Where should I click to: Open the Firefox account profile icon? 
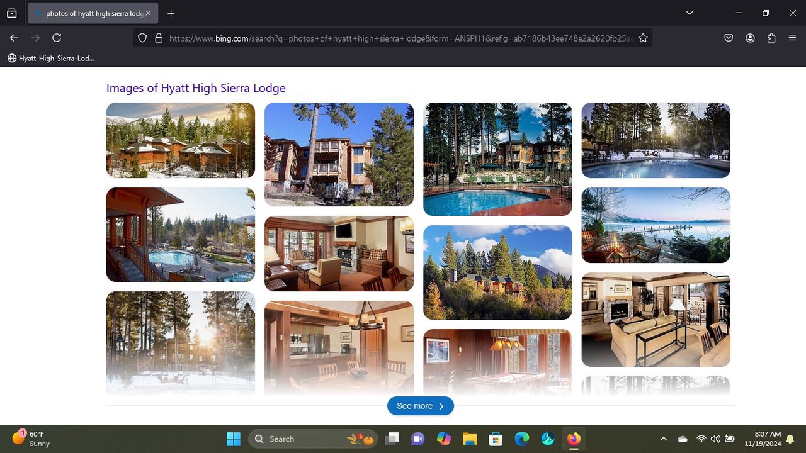pyautogui.click(x=750, y=38)
